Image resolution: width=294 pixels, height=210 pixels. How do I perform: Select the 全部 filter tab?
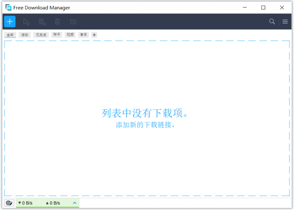coord(10,35)
